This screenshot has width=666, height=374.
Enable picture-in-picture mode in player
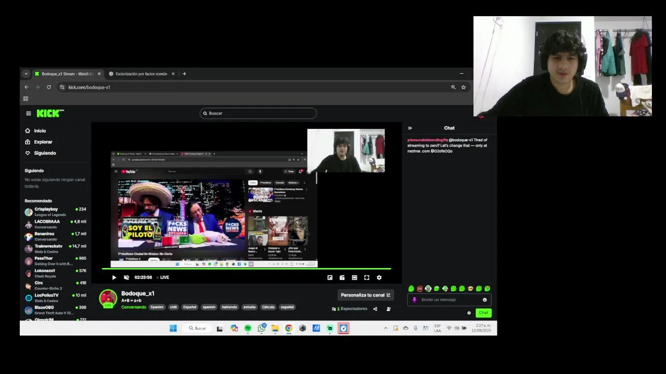(x=330, y=277)
